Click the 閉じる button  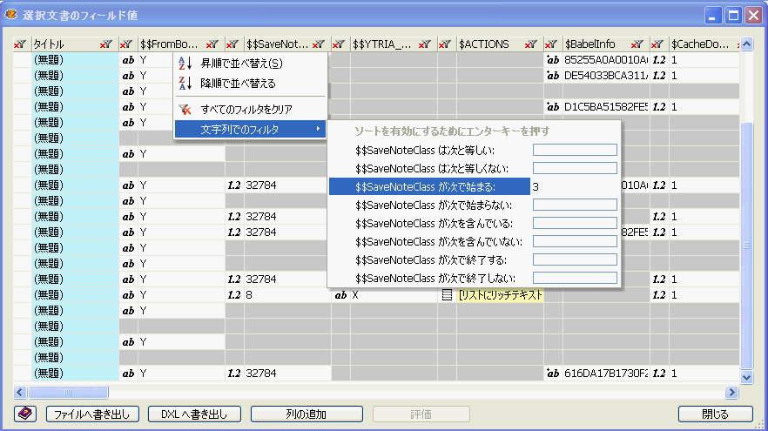click(x=715, y=414)
